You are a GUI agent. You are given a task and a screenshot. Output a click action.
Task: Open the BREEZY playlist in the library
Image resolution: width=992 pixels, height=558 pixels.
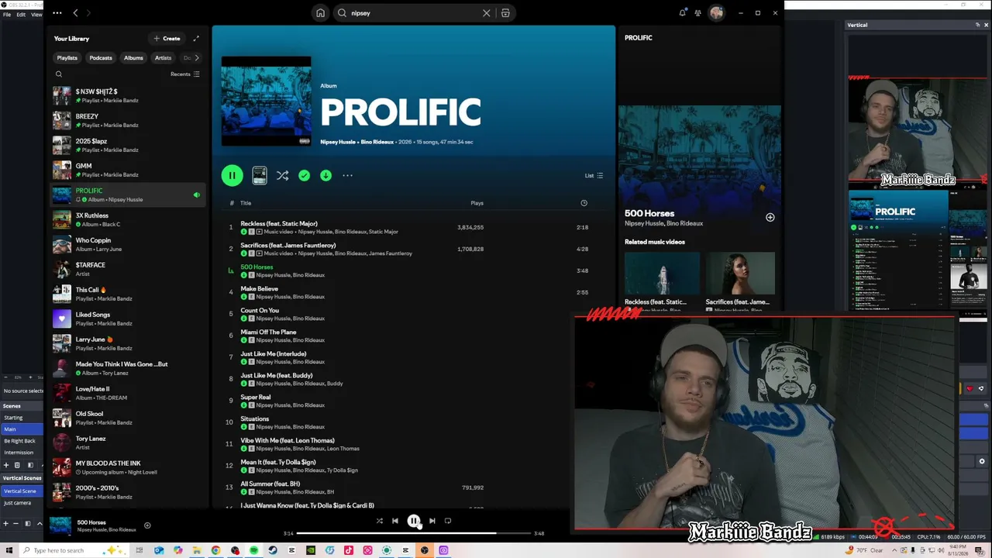click(127, 120)
